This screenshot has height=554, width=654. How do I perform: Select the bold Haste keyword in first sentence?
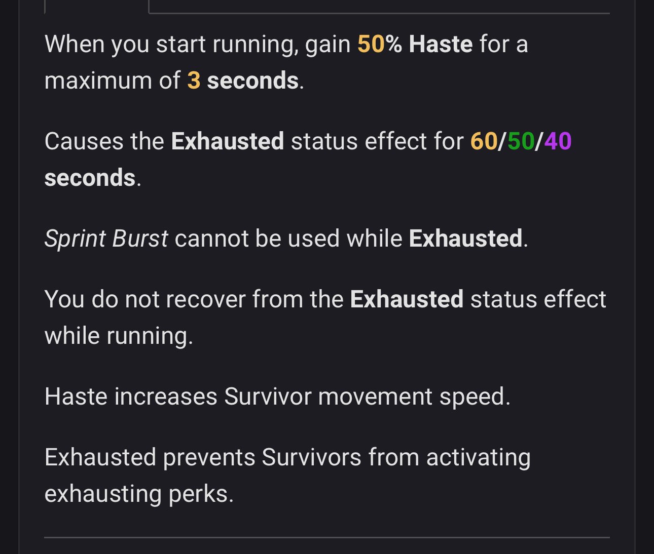pos(441,44)
